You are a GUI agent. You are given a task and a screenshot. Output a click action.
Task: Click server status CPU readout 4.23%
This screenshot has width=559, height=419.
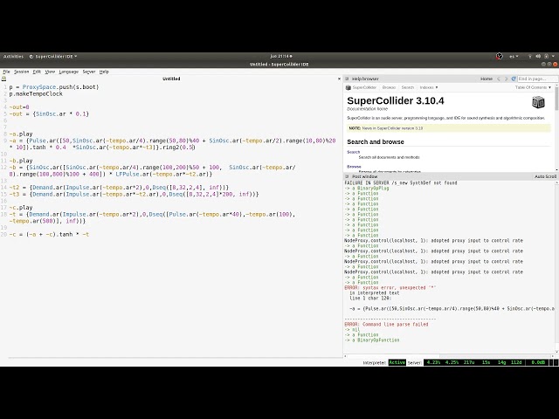(433, 362)
